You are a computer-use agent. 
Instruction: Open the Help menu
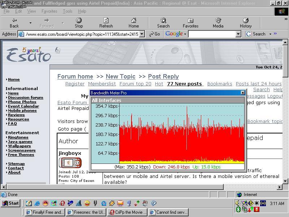pos(82,11)
